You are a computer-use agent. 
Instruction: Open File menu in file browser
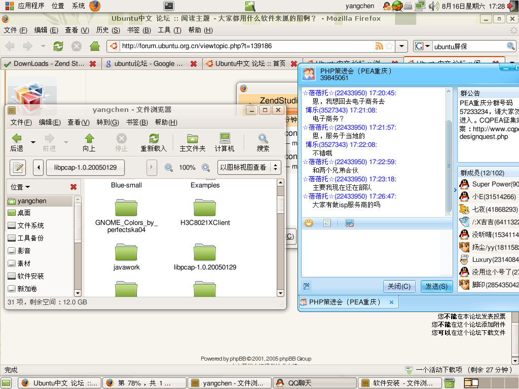[21, 123]
